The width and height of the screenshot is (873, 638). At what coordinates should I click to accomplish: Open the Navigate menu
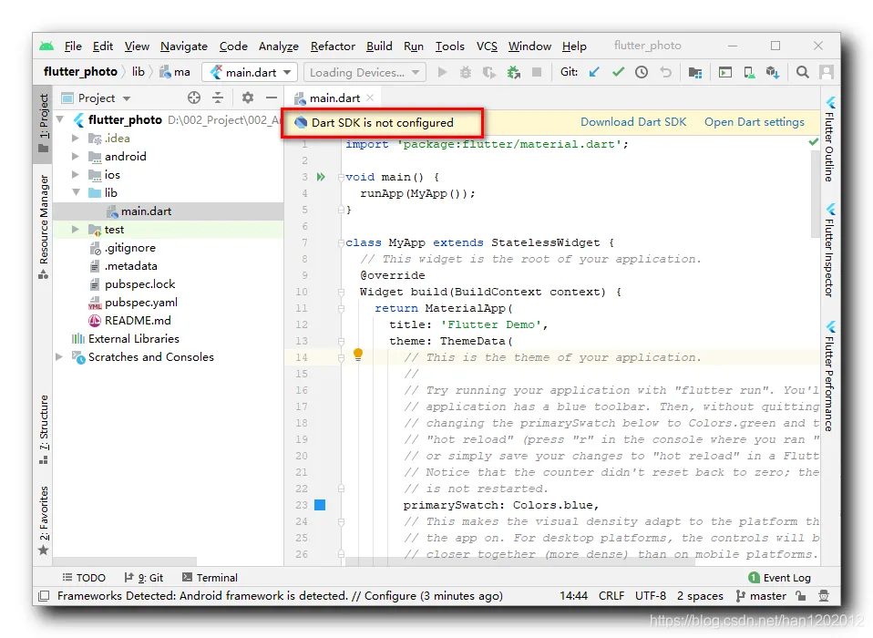184,46
